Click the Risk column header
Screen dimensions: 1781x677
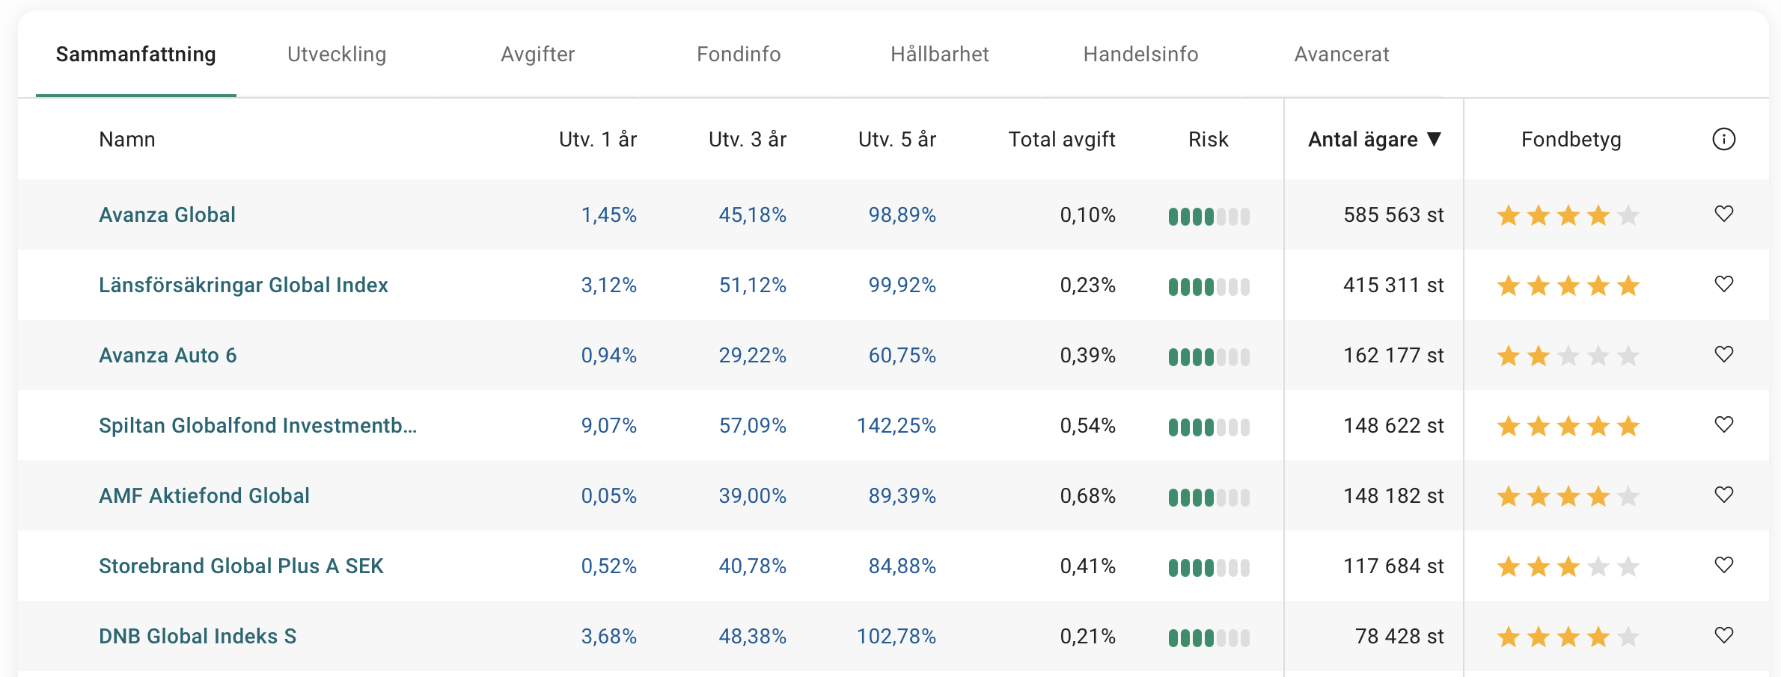(1208, 140)
